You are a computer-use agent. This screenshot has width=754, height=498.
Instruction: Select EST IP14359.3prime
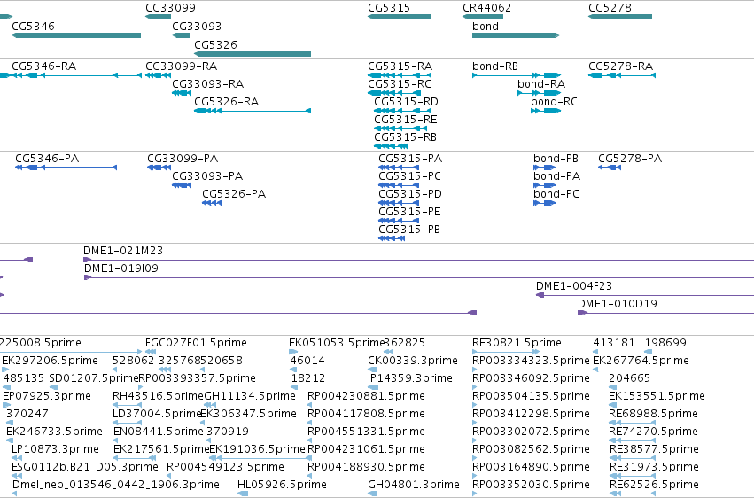point(409,378)
